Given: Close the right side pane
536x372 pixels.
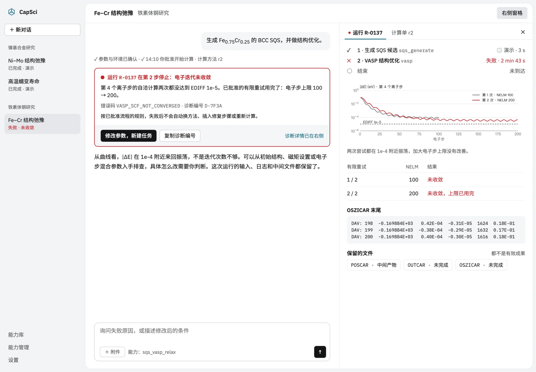Looking at the screenshot, I should point(523,32).
